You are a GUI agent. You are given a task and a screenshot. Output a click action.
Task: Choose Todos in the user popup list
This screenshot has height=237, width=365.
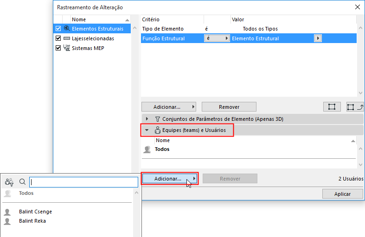[x=26, y=193]
